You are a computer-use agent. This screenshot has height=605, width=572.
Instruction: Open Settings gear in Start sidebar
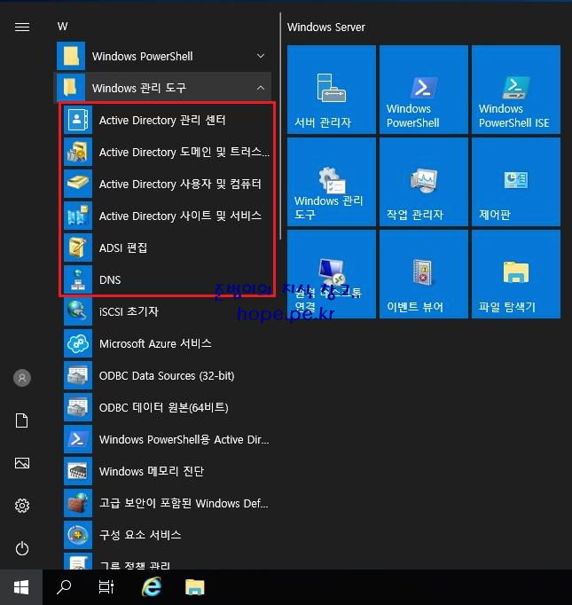tap(22, 506)
